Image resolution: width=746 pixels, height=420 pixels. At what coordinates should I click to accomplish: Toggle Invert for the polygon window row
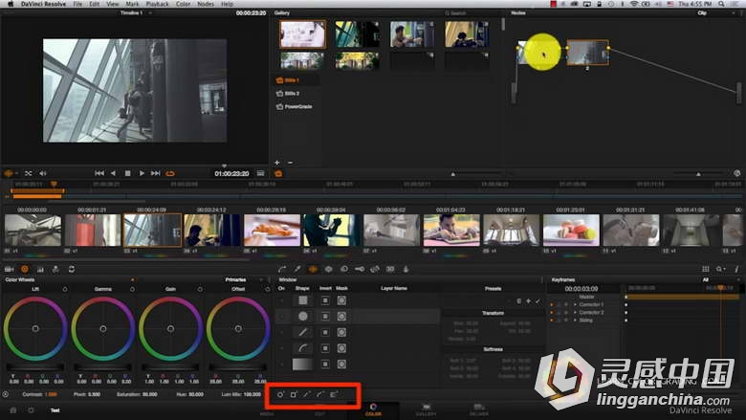325,333
